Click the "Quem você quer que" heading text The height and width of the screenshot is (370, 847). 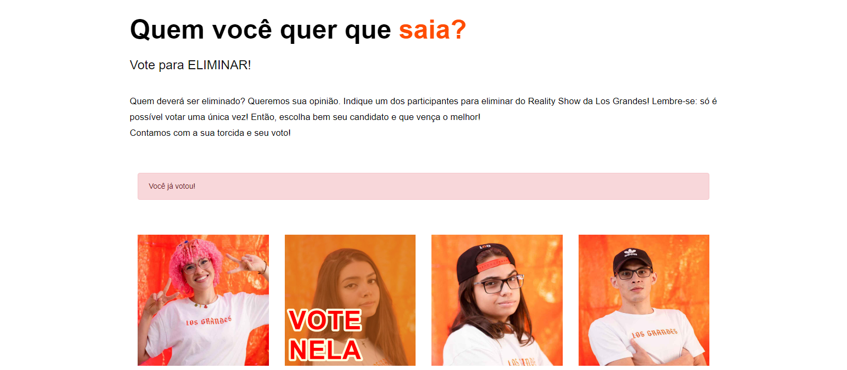tap(260, 30)
